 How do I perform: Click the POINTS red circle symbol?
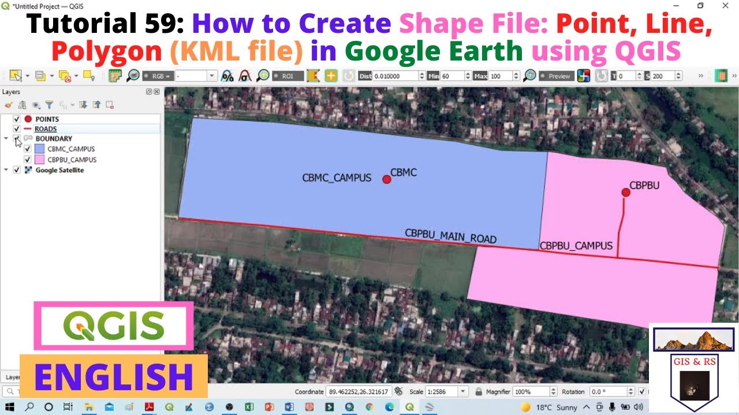click(28, 119)
